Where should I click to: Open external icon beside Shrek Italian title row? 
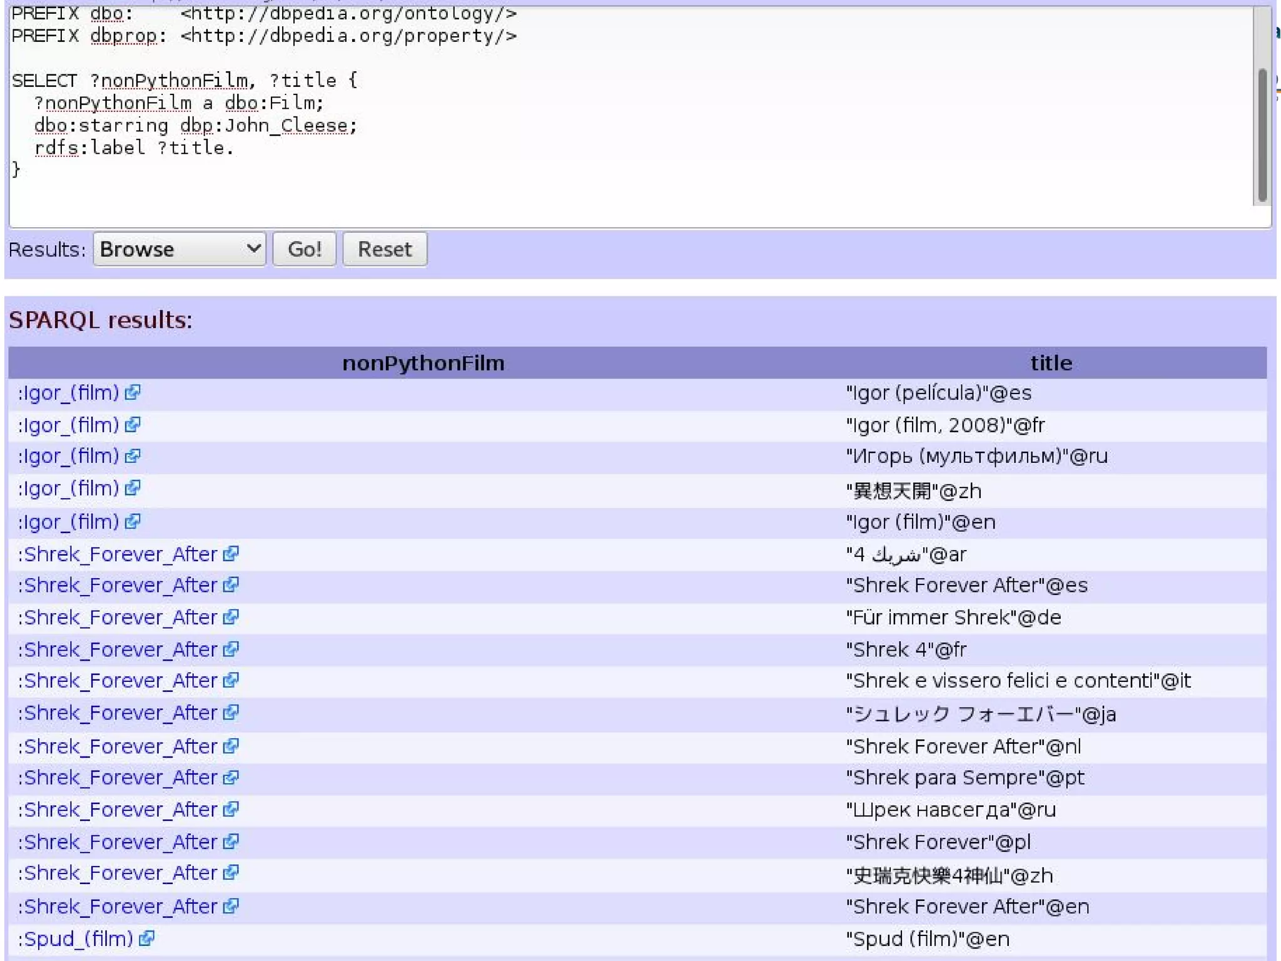coord(231,680)
